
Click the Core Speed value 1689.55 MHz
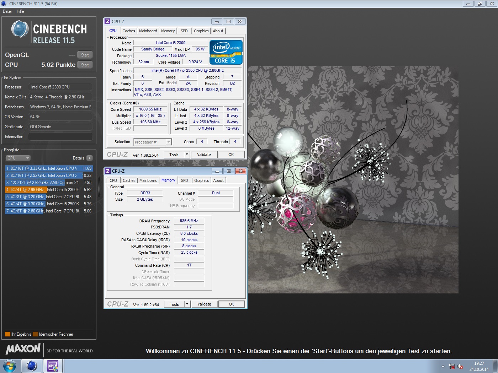[x=150, y=109]
